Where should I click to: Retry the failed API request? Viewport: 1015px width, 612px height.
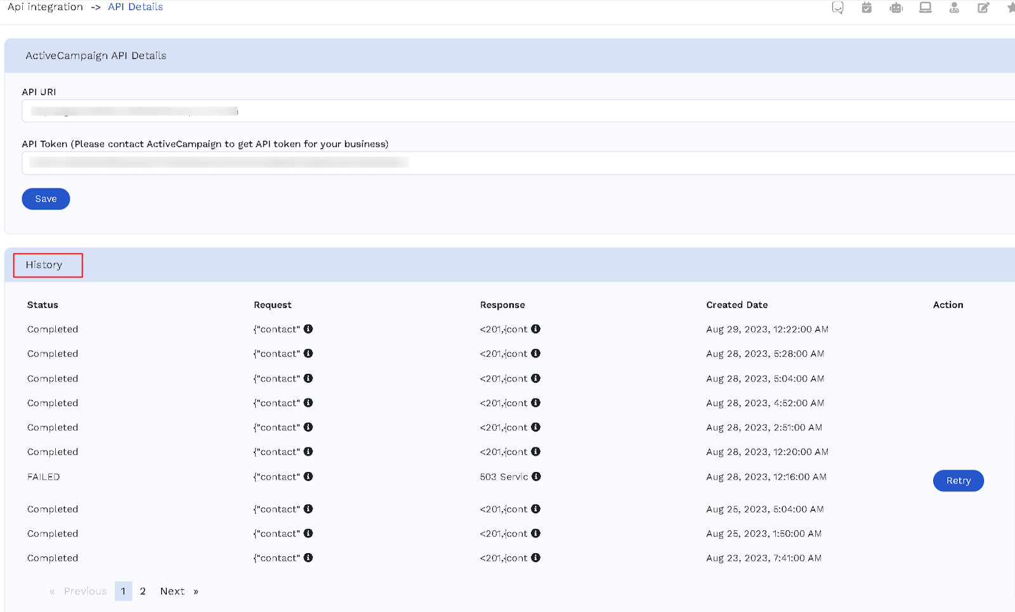click(x=958, y=481)
